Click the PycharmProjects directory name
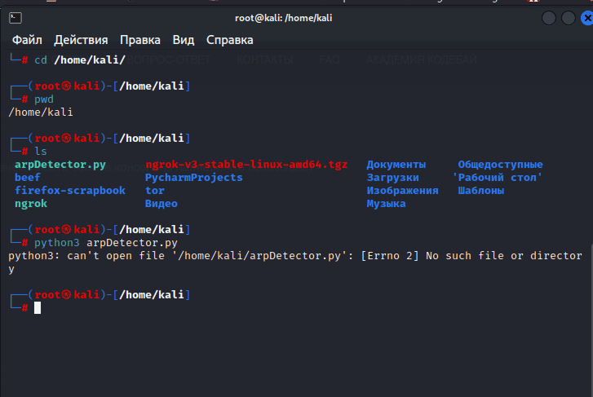The image size is (593, 397). 193,178
